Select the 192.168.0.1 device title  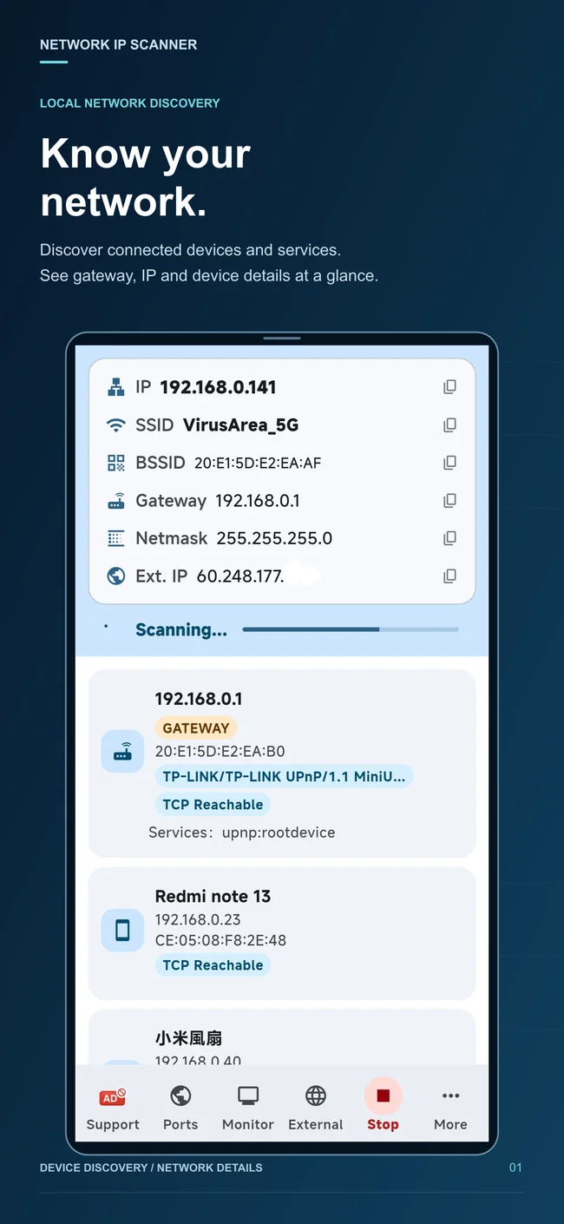point(199,699)
